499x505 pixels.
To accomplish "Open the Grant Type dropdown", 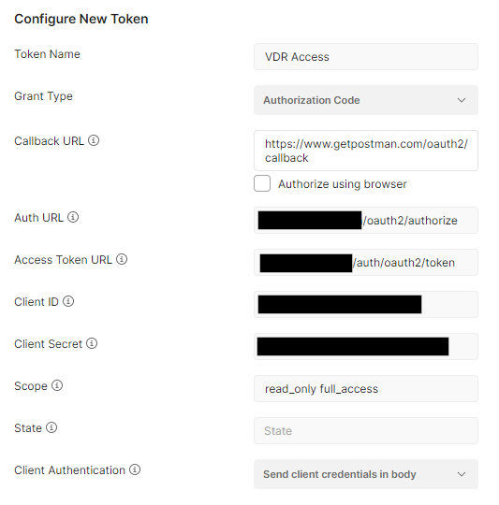I will pos(366,100).
